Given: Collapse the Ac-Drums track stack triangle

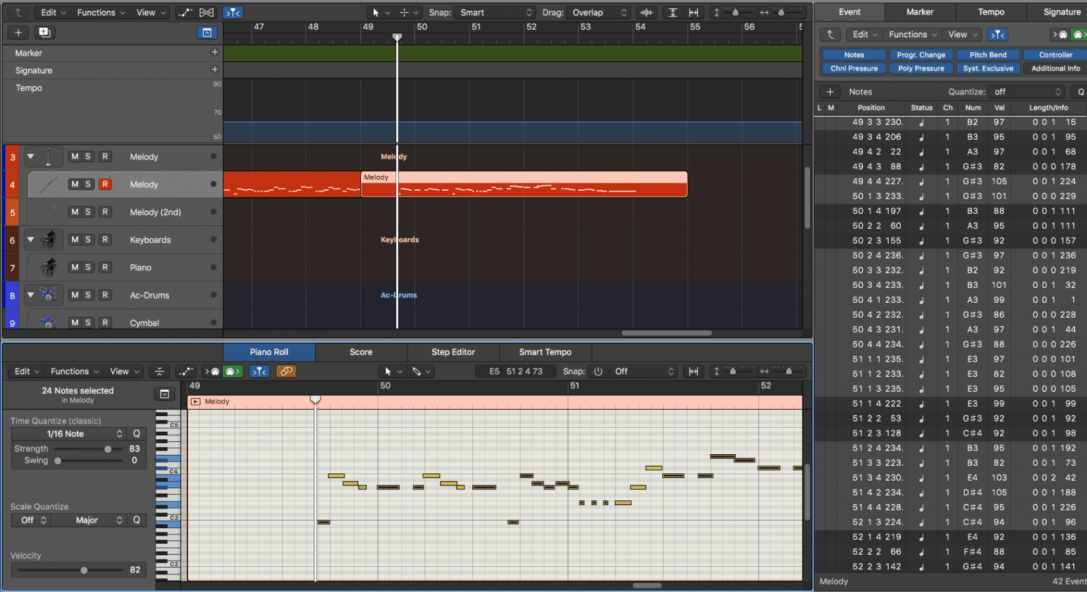Looking at the screenshot, I should point(31,294).
